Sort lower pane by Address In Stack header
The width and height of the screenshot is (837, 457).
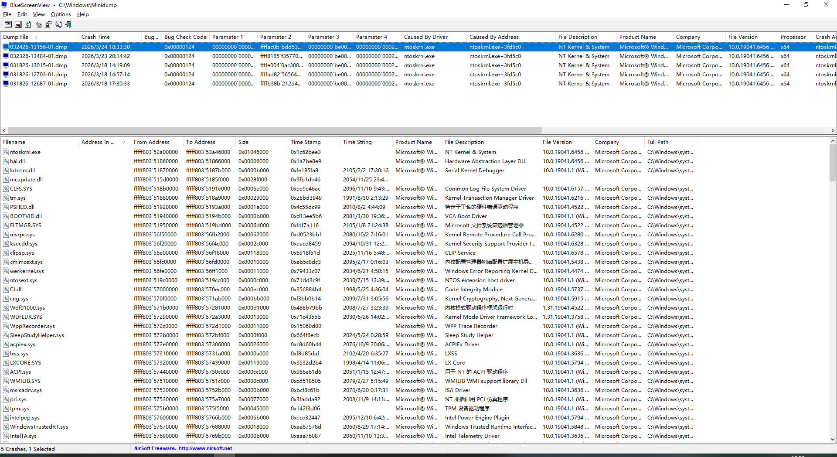tap(105, 142)
